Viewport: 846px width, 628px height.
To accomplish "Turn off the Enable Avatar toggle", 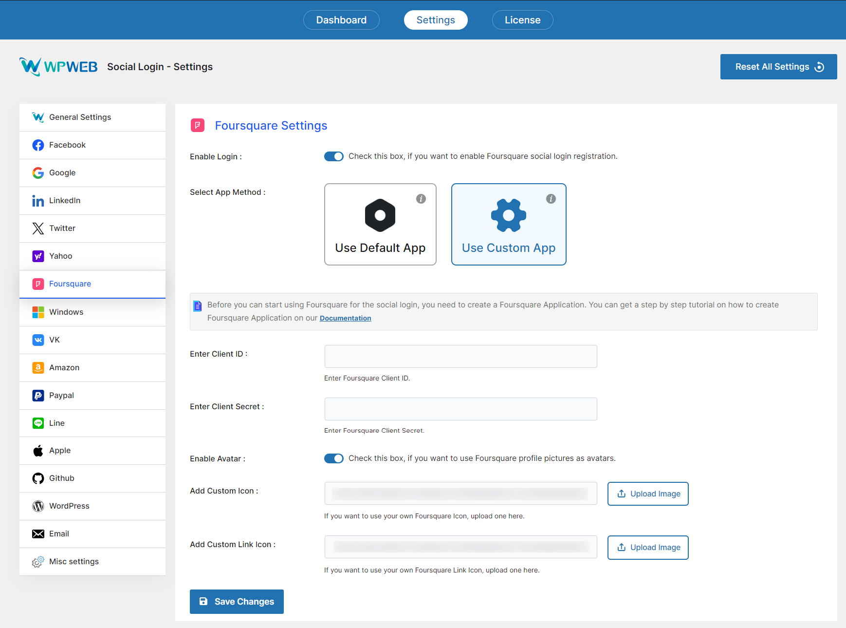I will (334, 458).
